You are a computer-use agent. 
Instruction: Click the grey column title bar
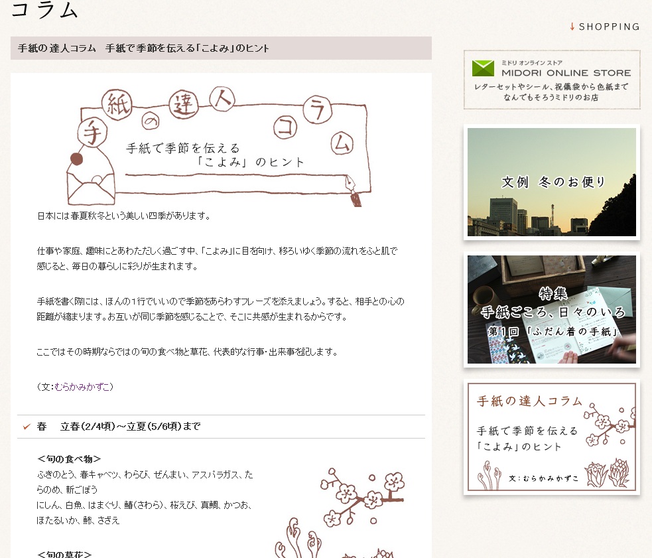(221, 48)
